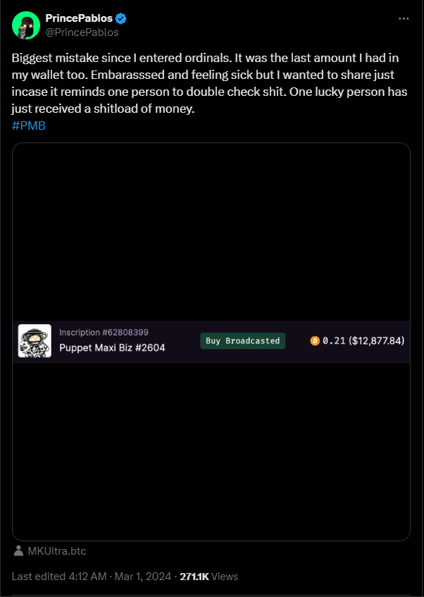Click the Puppet Maxi Biz #2604 thumbnail
424x597 pixels.
click(x=35, y=340)
